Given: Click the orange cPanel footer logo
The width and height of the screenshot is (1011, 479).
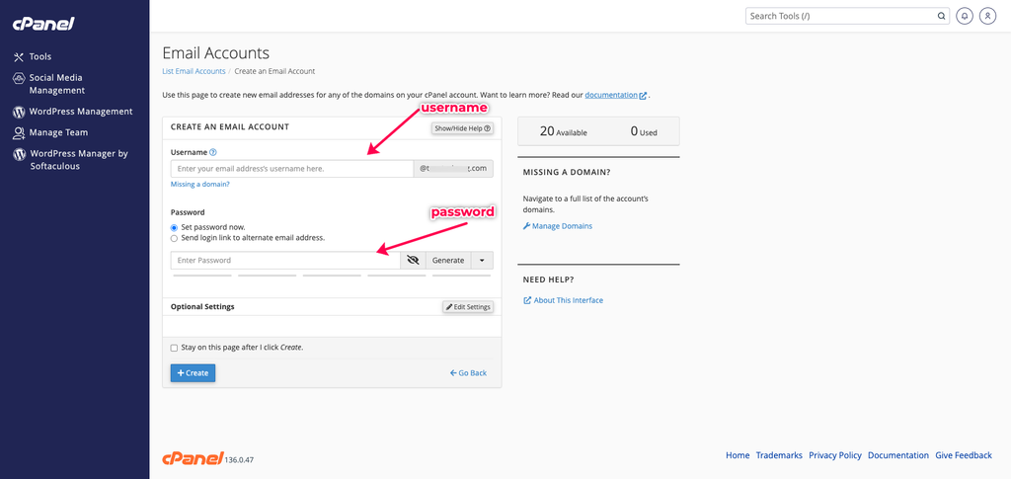Looking at the screenshot, I should (193, 457).
